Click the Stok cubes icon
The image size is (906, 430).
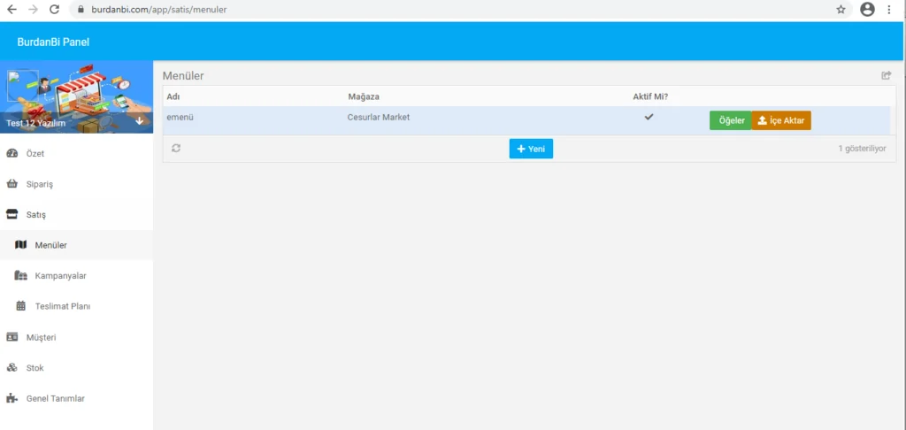[12, 367]
